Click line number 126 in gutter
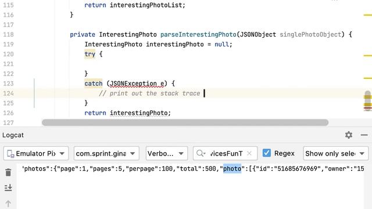 click(8, 113)
